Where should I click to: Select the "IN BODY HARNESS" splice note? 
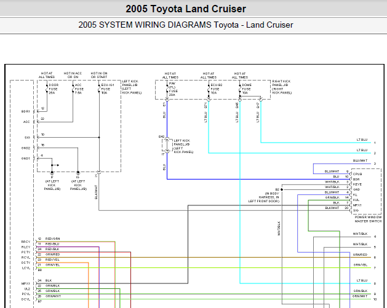[264, 197]
